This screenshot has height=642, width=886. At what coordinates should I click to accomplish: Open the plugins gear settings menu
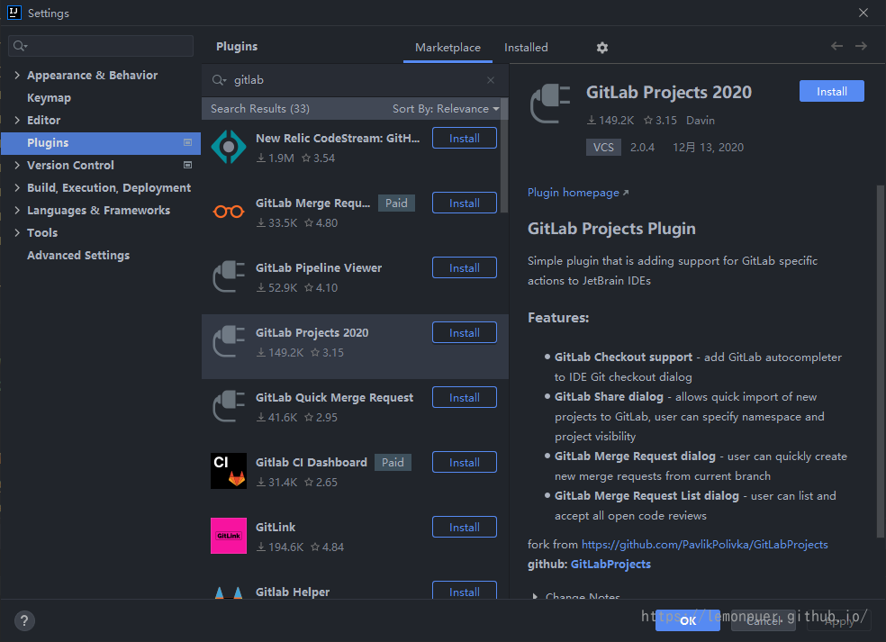[x=601, y=48]
